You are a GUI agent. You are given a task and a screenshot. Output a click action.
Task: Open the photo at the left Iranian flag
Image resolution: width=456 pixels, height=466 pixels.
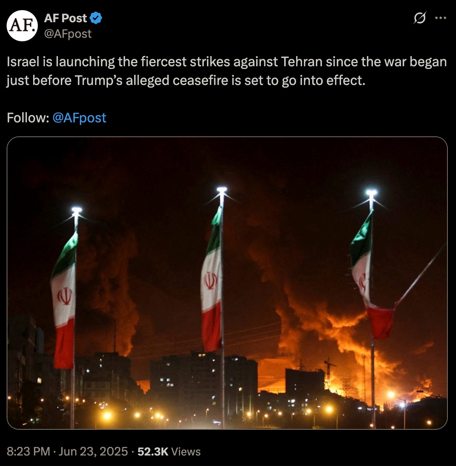(64, 300)
